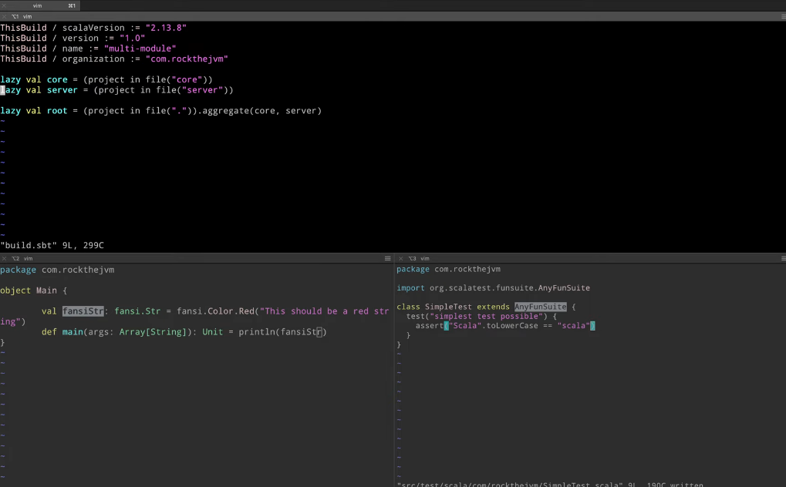
Task: Click the assert keyword in SimpleTest
Action: [x=430, y=326]
